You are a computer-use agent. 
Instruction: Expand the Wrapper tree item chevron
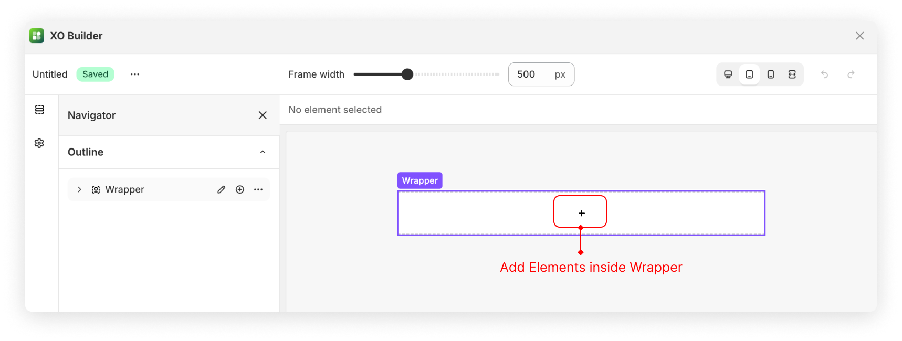(79, 189)
